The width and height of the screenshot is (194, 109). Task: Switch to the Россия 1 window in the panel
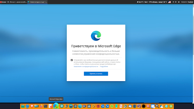[17, 2]
